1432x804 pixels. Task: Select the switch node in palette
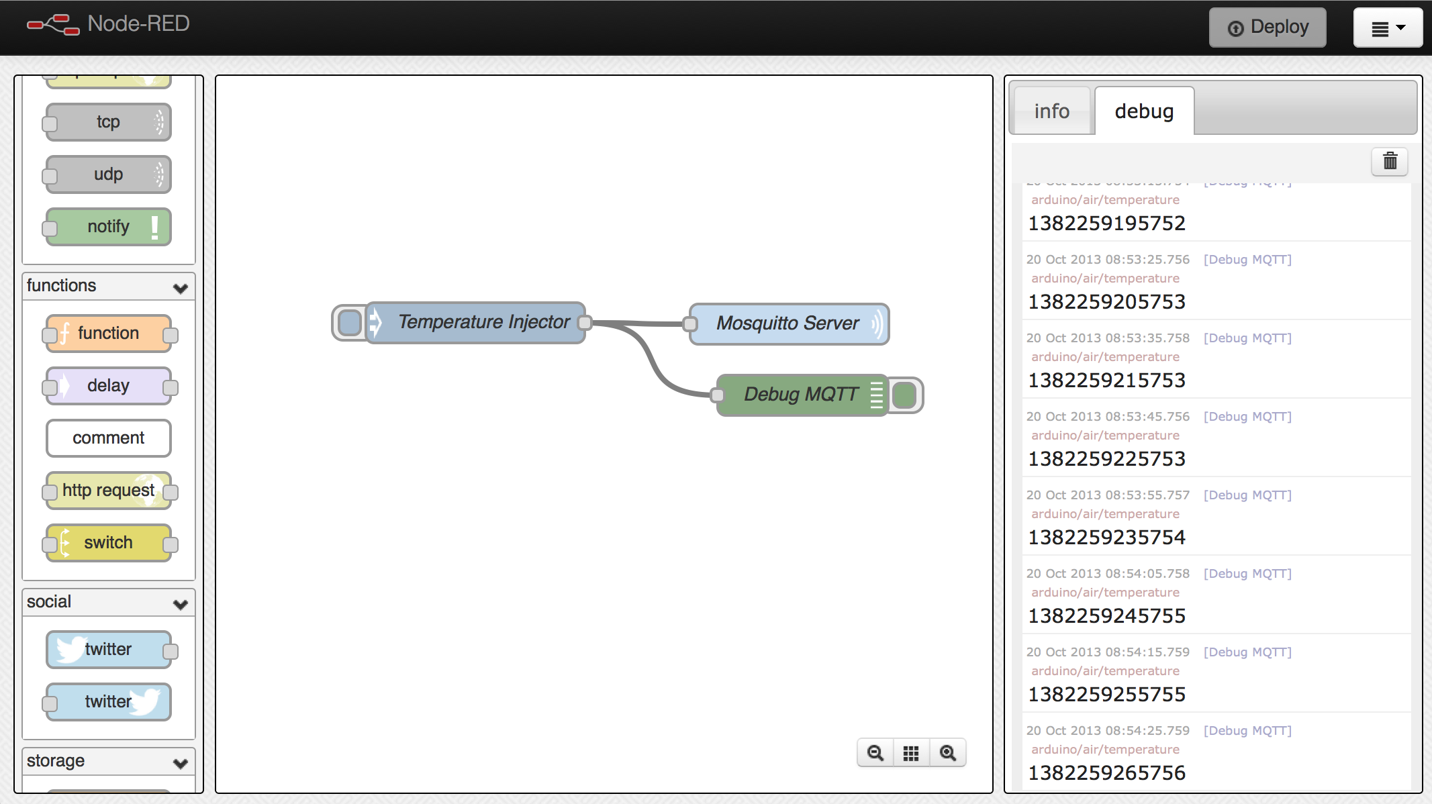(x=108, y=543)
